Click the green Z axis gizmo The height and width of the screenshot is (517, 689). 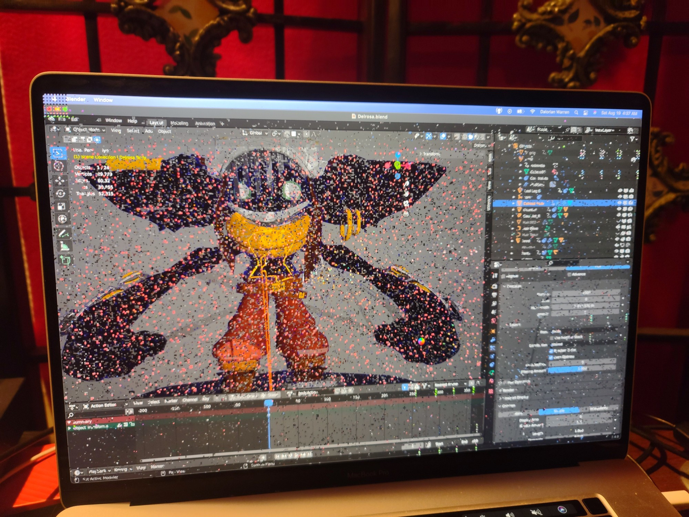(398, 166)
